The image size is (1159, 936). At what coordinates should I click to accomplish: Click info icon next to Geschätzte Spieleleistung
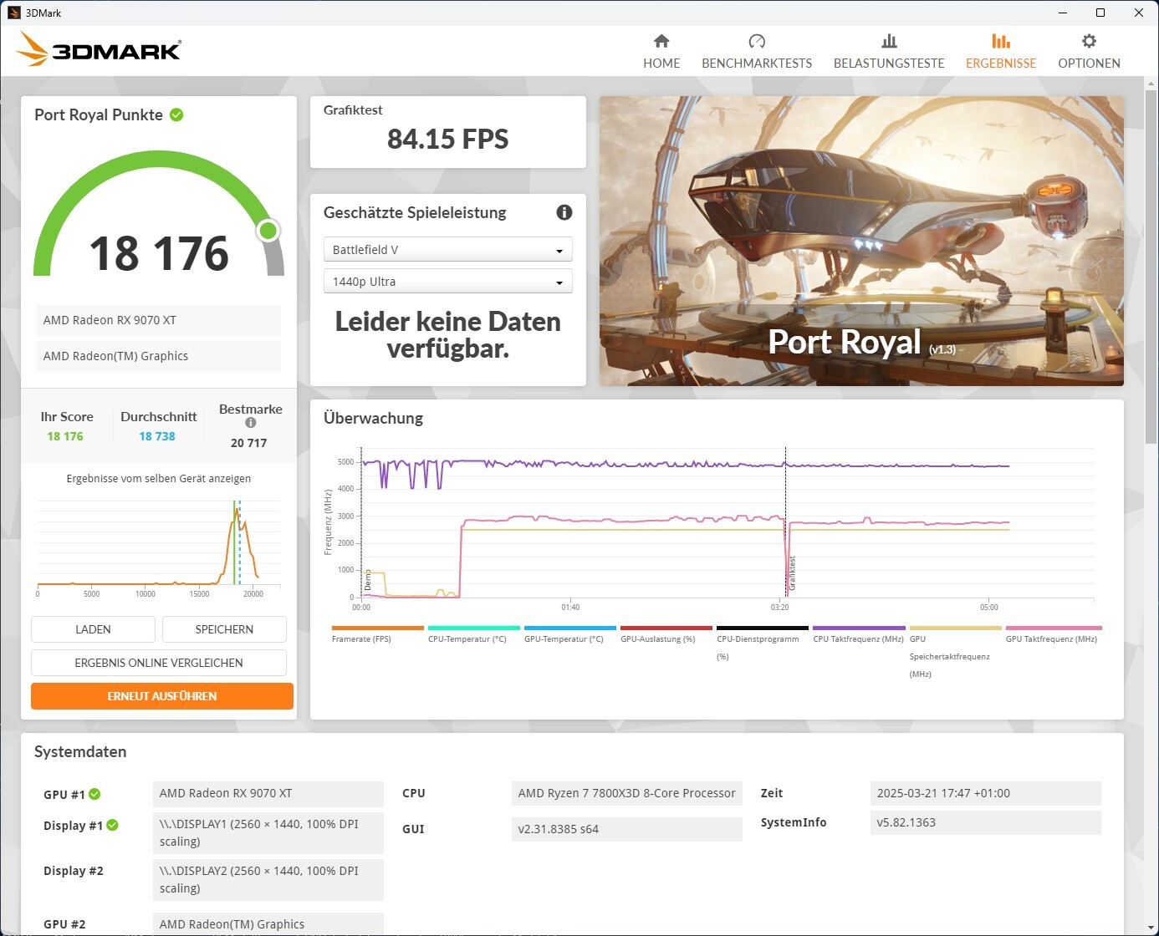coord(564,212)
